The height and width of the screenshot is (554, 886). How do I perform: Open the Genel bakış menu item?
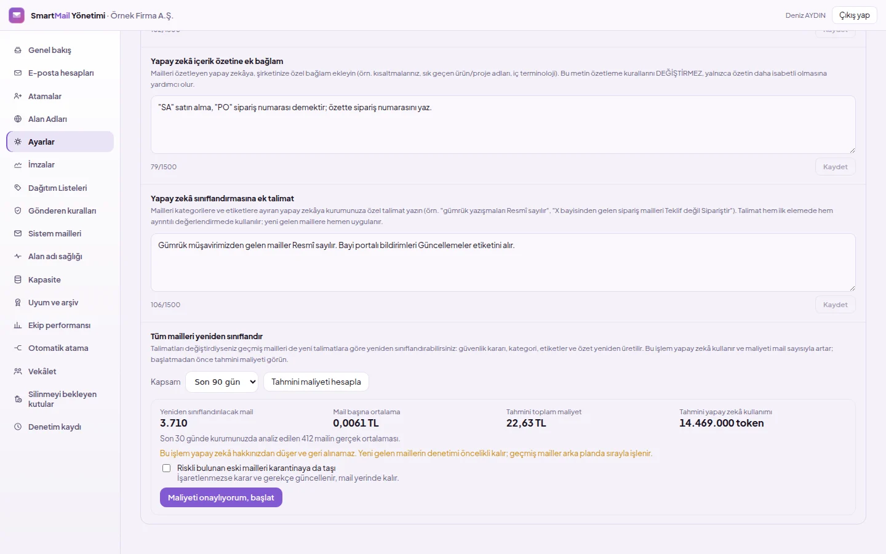[x=60, y=50]
